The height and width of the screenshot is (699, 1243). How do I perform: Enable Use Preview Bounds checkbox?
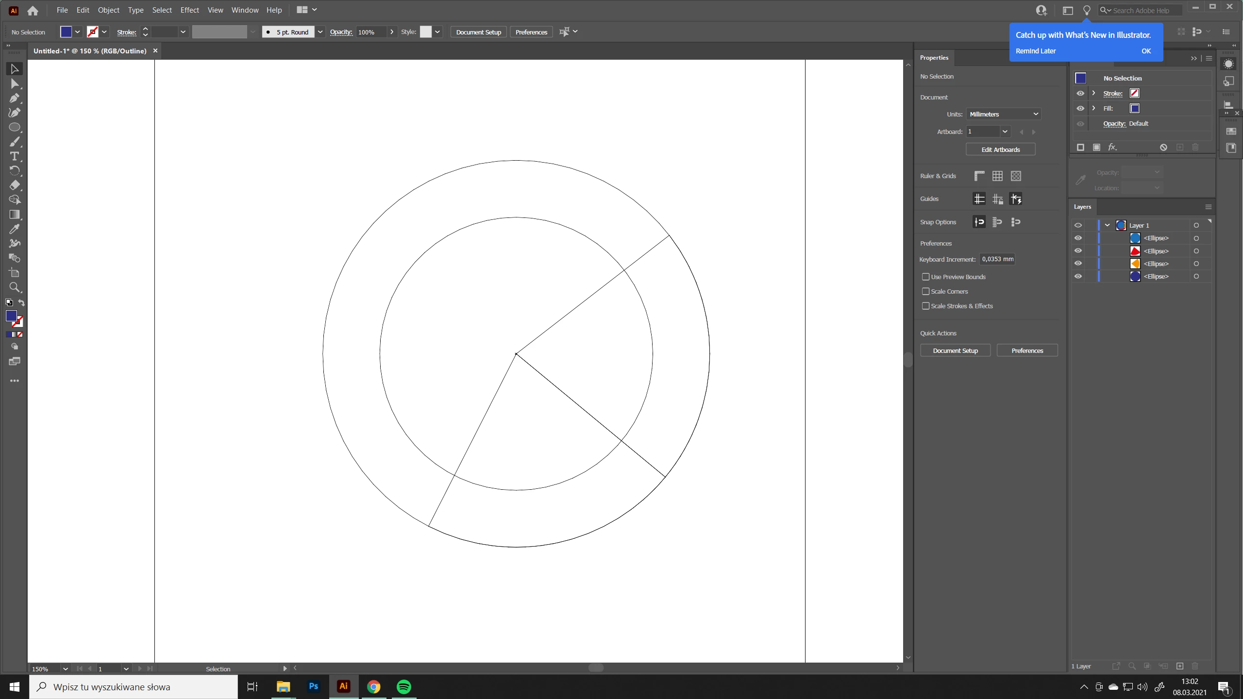pos(925,277)
